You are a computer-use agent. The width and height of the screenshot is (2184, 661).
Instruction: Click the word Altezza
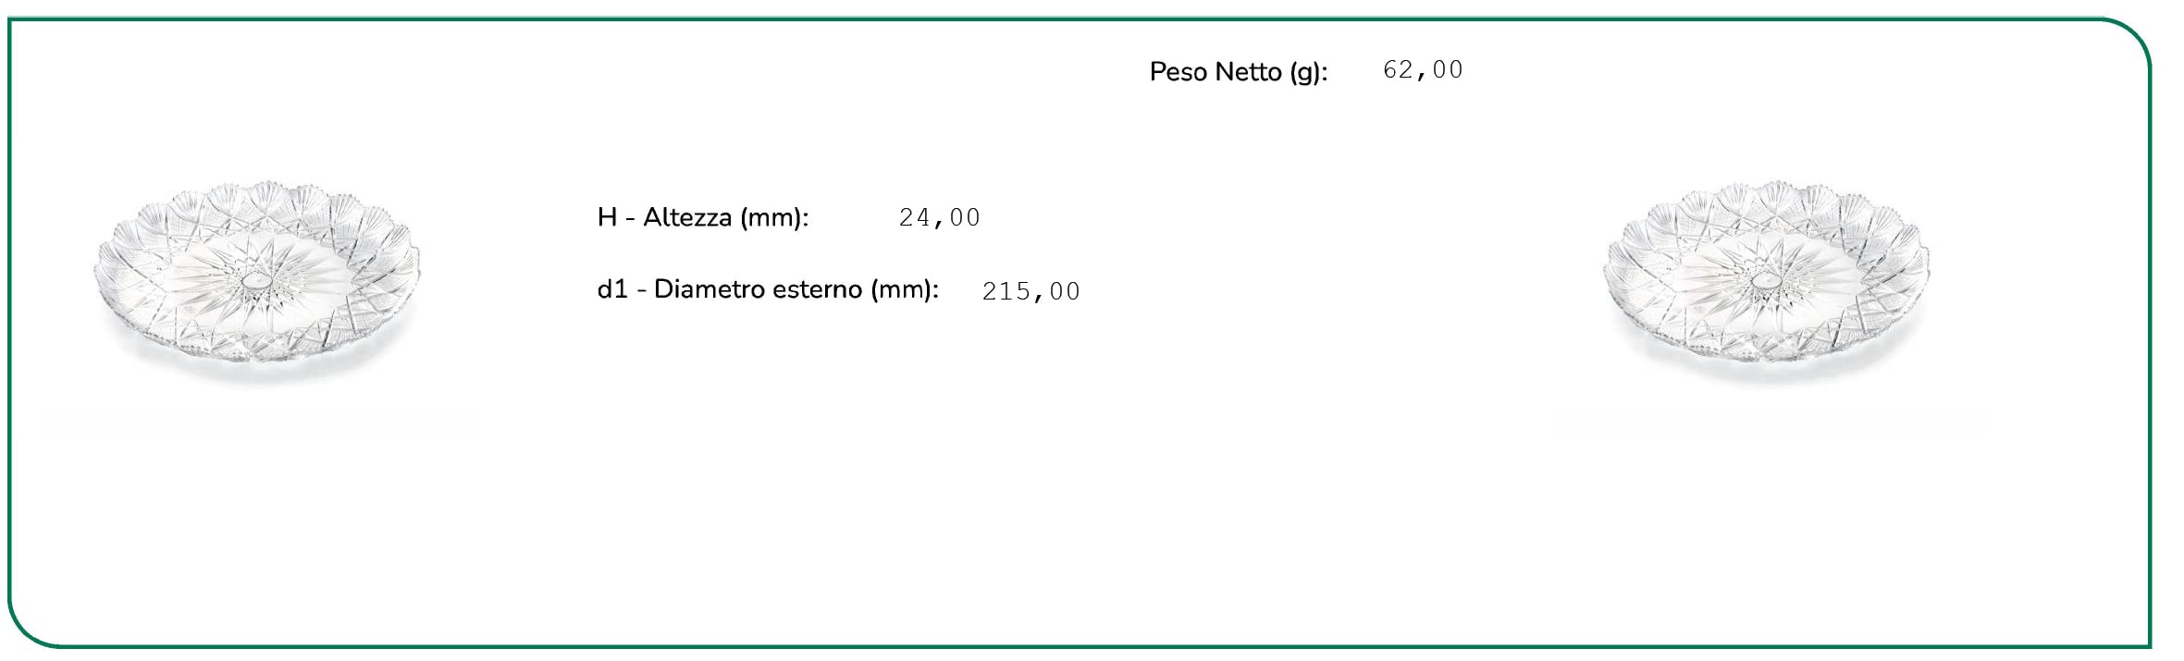(687, 217)
